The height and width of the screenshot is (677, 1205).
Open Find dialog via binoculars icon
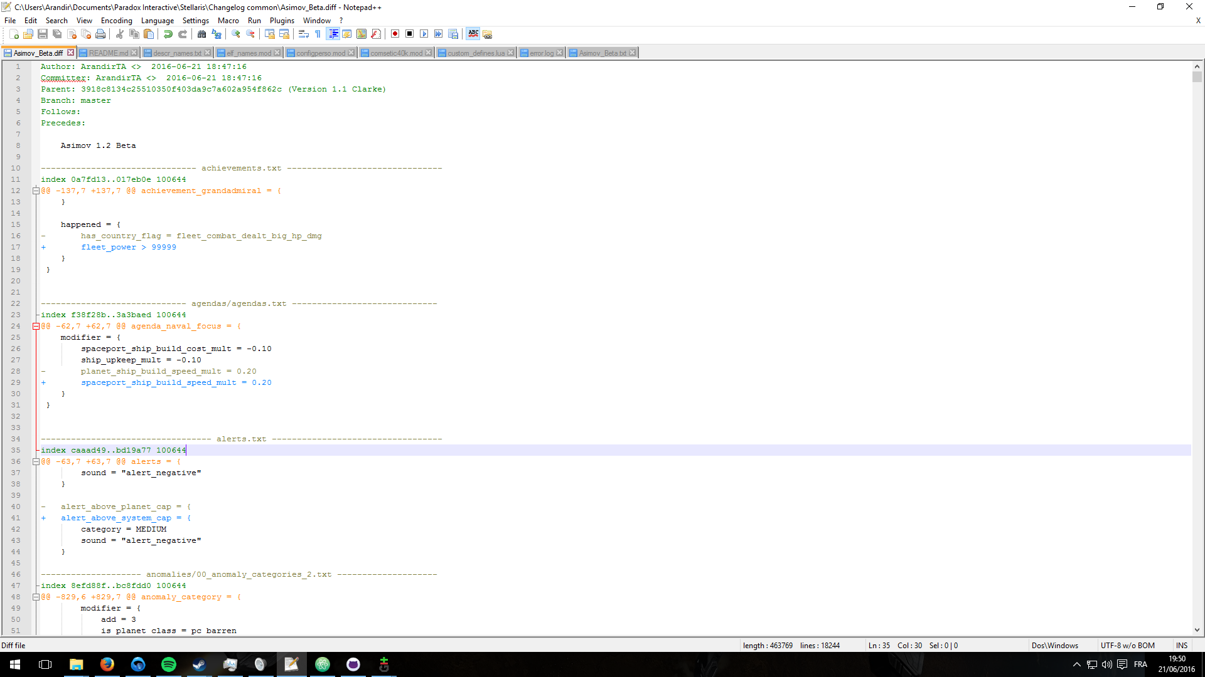point(201,34)
